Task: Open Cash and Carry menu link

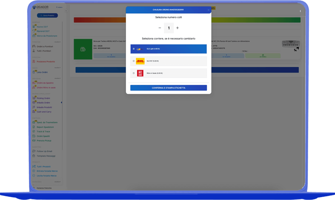Action: [x=44, y=112]
